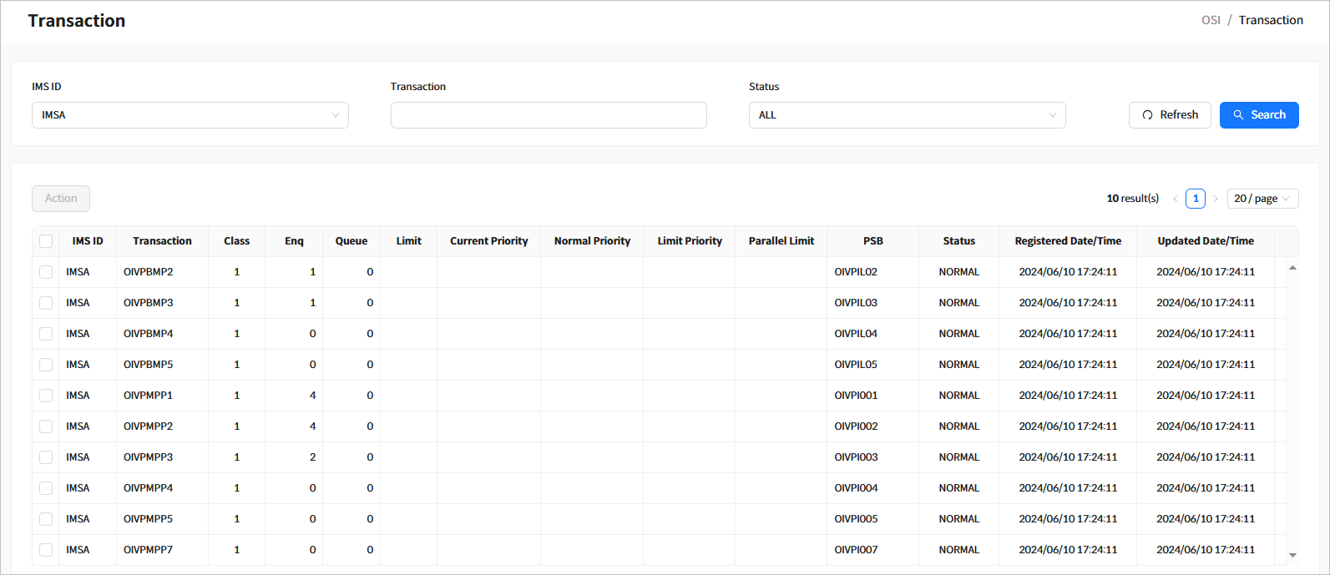
Task: Go to previous page arrow in pagination
Action: click(1175, 199)
